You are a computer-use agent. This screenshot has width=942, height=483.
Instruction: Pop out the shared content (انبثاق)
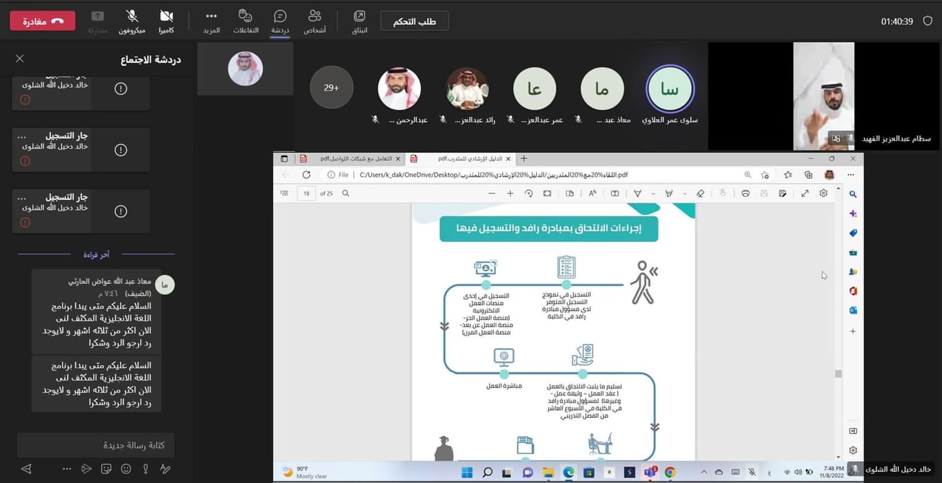point(360,21)
